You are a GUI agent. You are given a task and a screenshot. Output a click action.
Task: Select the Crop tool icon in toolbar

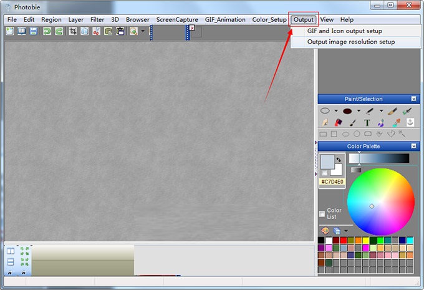click(x=72, y=31)
